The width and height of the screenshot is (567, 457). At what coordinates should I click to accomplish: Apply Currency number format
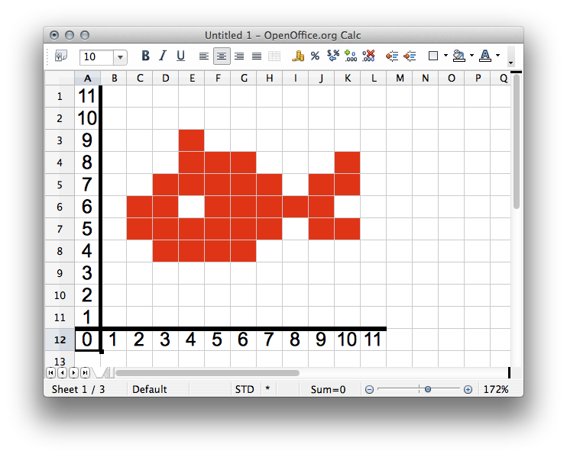(x=298, y=56)
